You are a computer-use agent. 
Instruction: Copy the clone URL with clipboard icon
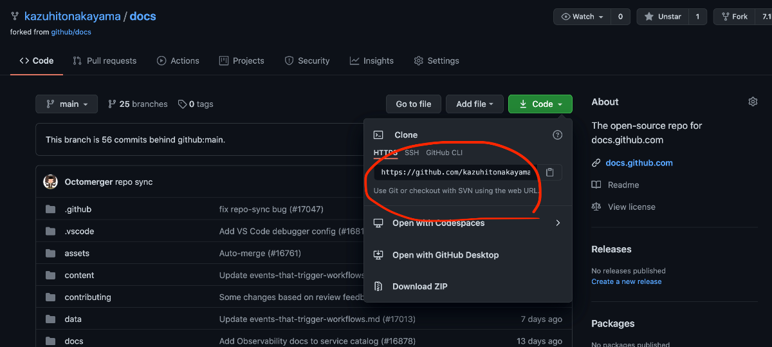coord(549,173)
